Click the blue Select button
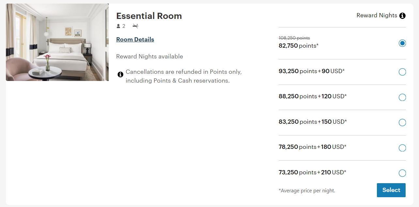 (391, 190)
